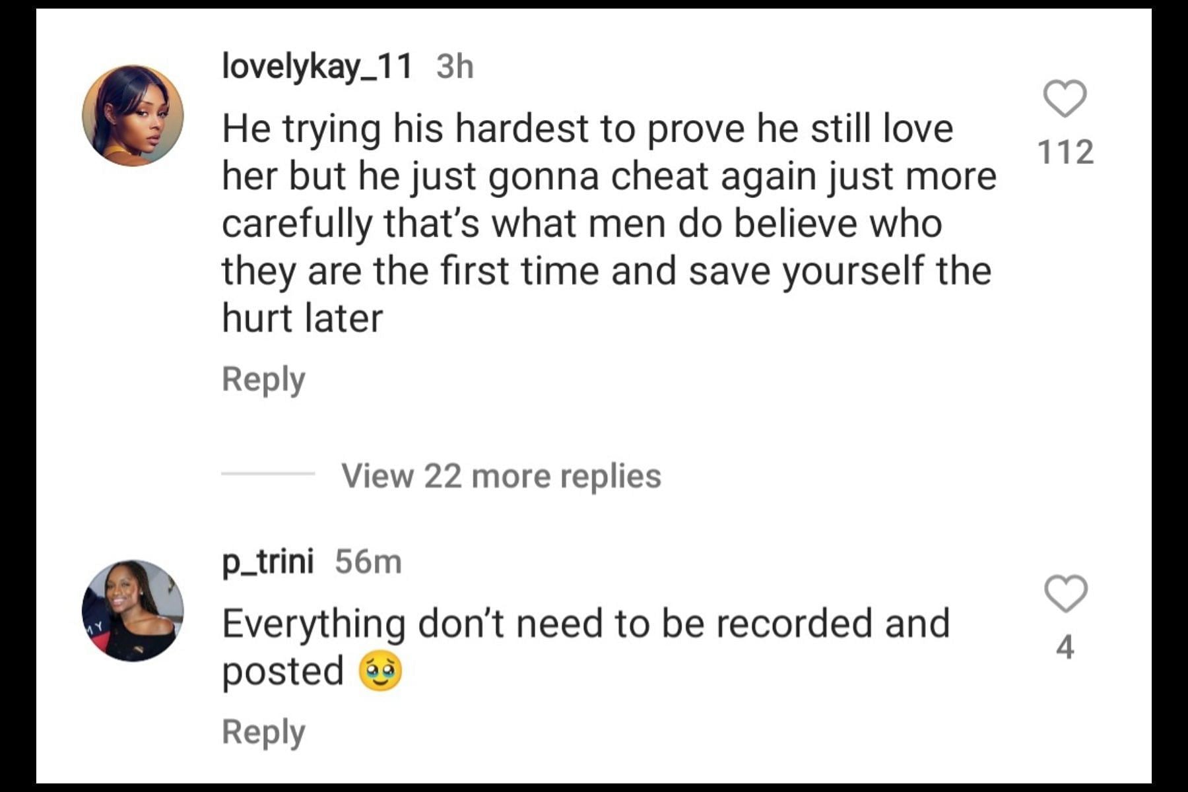Click the 56m timestamp
The width and height of the screenshot is (1188, 792).
click(368, 562)
